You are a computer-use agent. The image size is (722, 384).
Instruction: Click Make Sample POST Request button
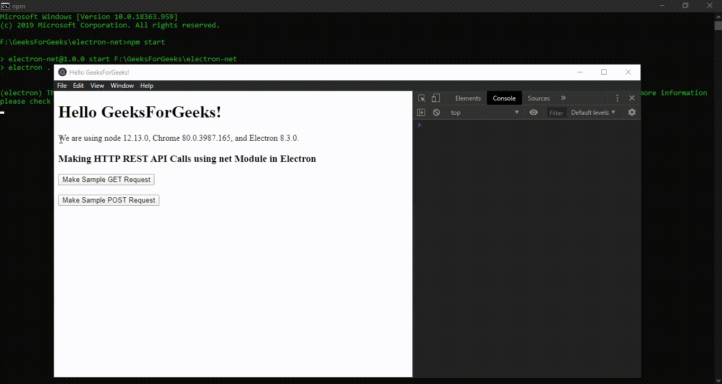109,200
